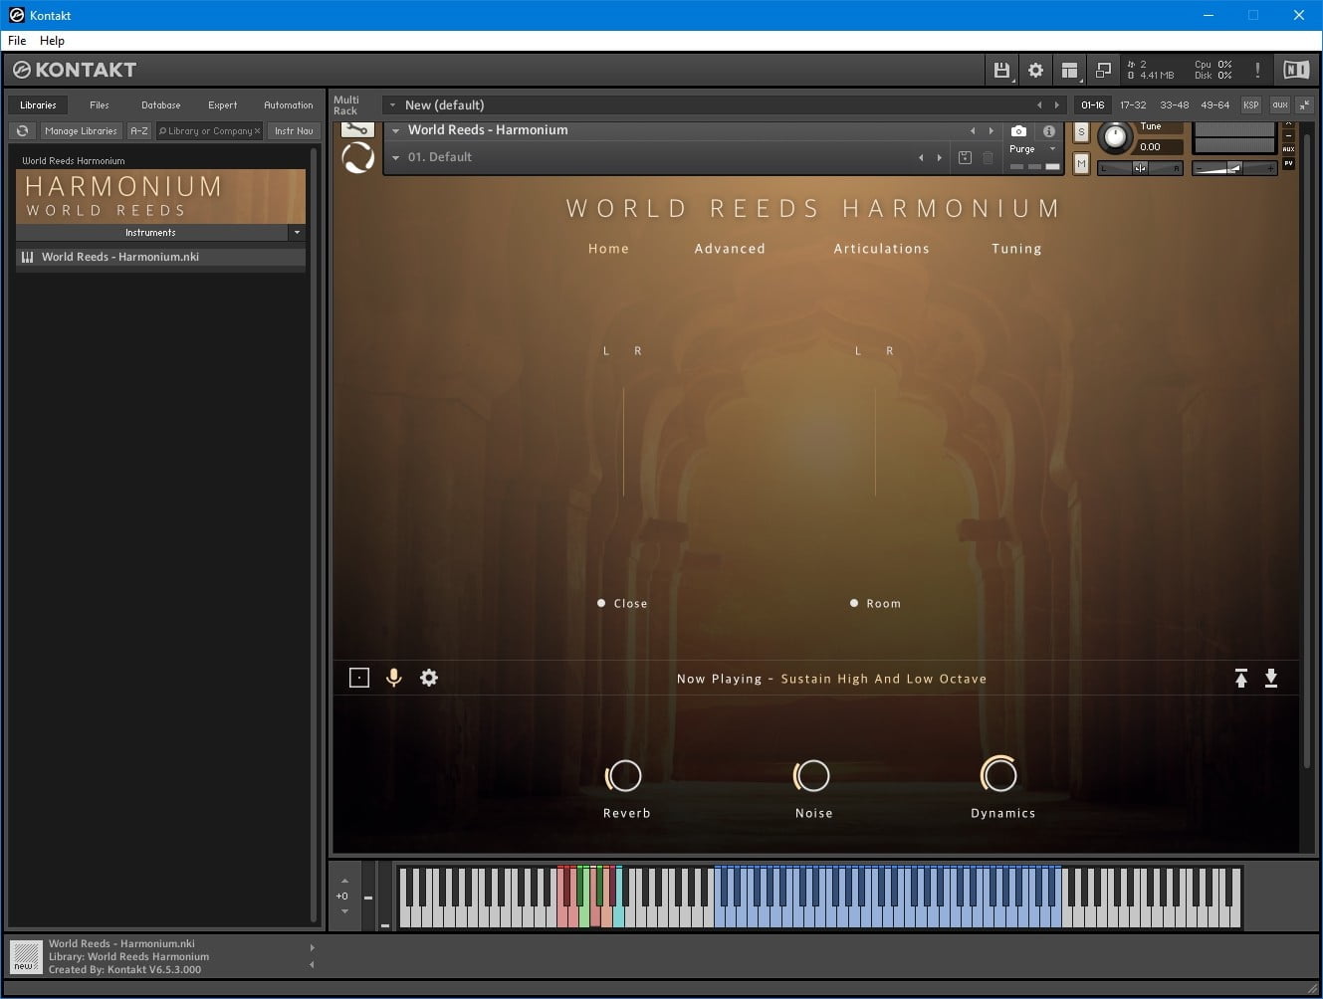Save snapshot with the small disk icon
The image size is (1323, 999).
point(965,157)
